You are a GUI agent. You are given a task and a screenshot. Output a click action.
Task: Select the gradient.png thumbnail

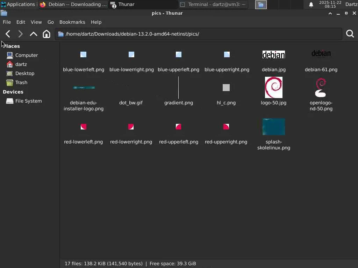(179, 88)
